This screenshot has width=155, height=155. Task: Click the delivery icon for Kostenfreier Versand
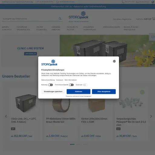point(58,2)
